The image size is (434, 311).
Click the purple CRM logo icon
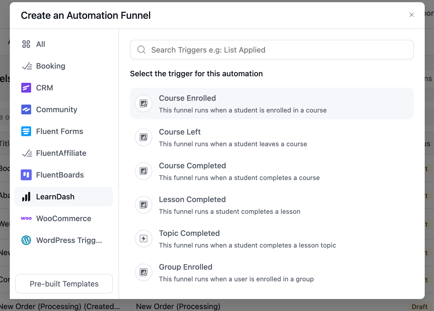[x=26, y=88]
